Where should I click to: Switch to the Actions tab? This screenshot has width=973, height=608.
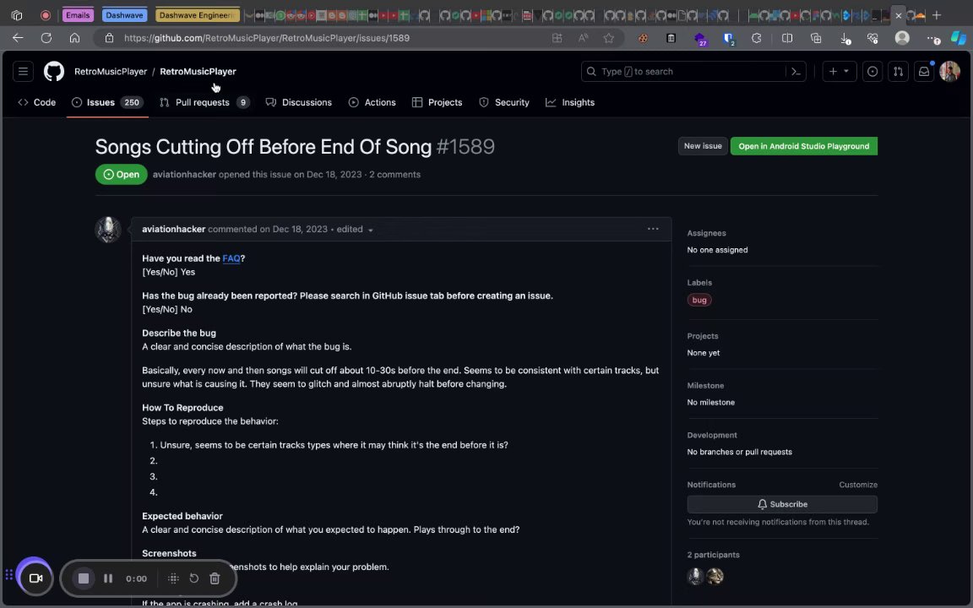click(x=372, y=102)
